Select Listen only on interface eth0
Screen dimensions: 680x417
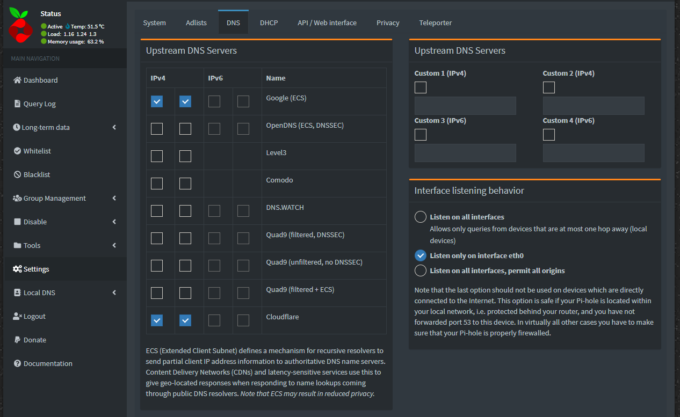tap(421, 255)
